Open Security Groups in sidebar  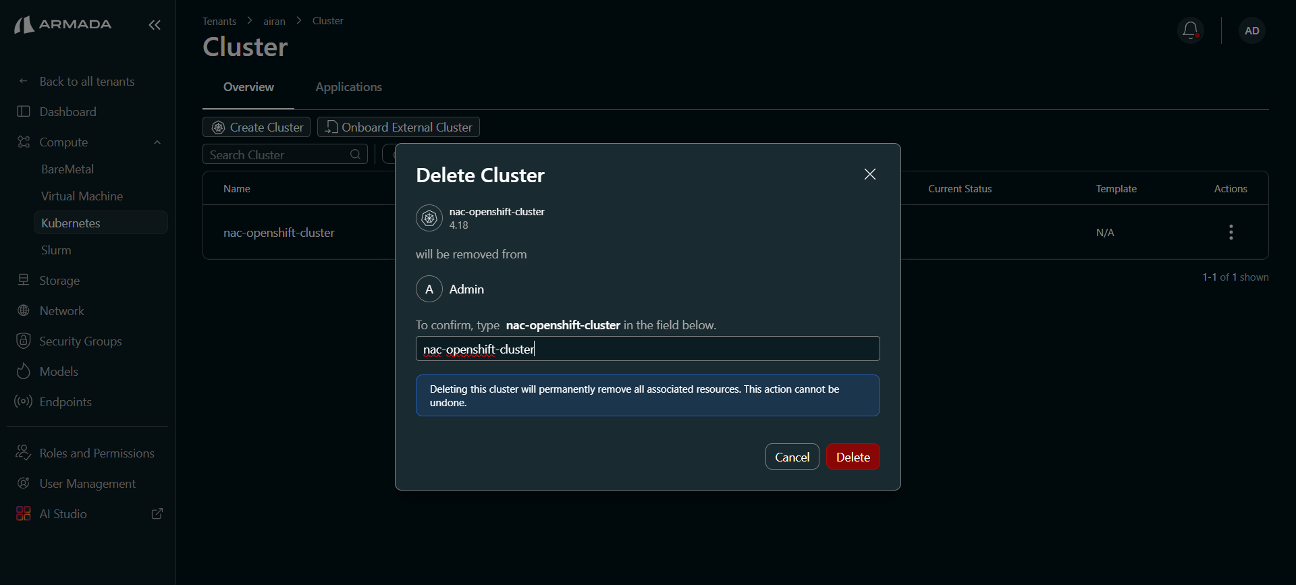[80, 341]
